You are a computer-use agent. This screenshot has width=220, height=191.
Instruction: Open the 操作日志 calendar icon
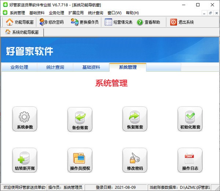(x=190, y=160)
